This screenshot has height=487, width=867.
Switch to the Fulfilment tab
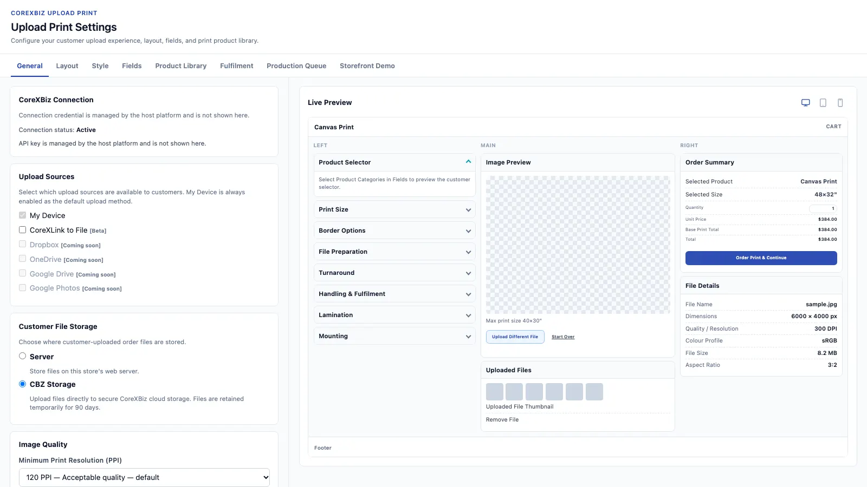[237, 66]
